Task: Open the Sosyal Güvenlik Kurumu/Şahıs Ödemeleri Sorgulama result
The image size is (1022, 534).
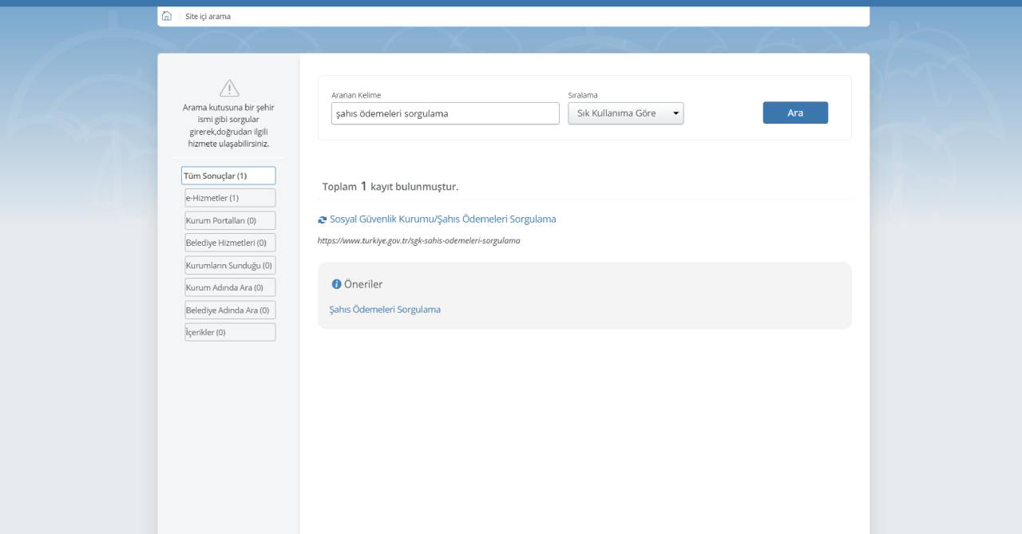Action: (x=442, y=219)
